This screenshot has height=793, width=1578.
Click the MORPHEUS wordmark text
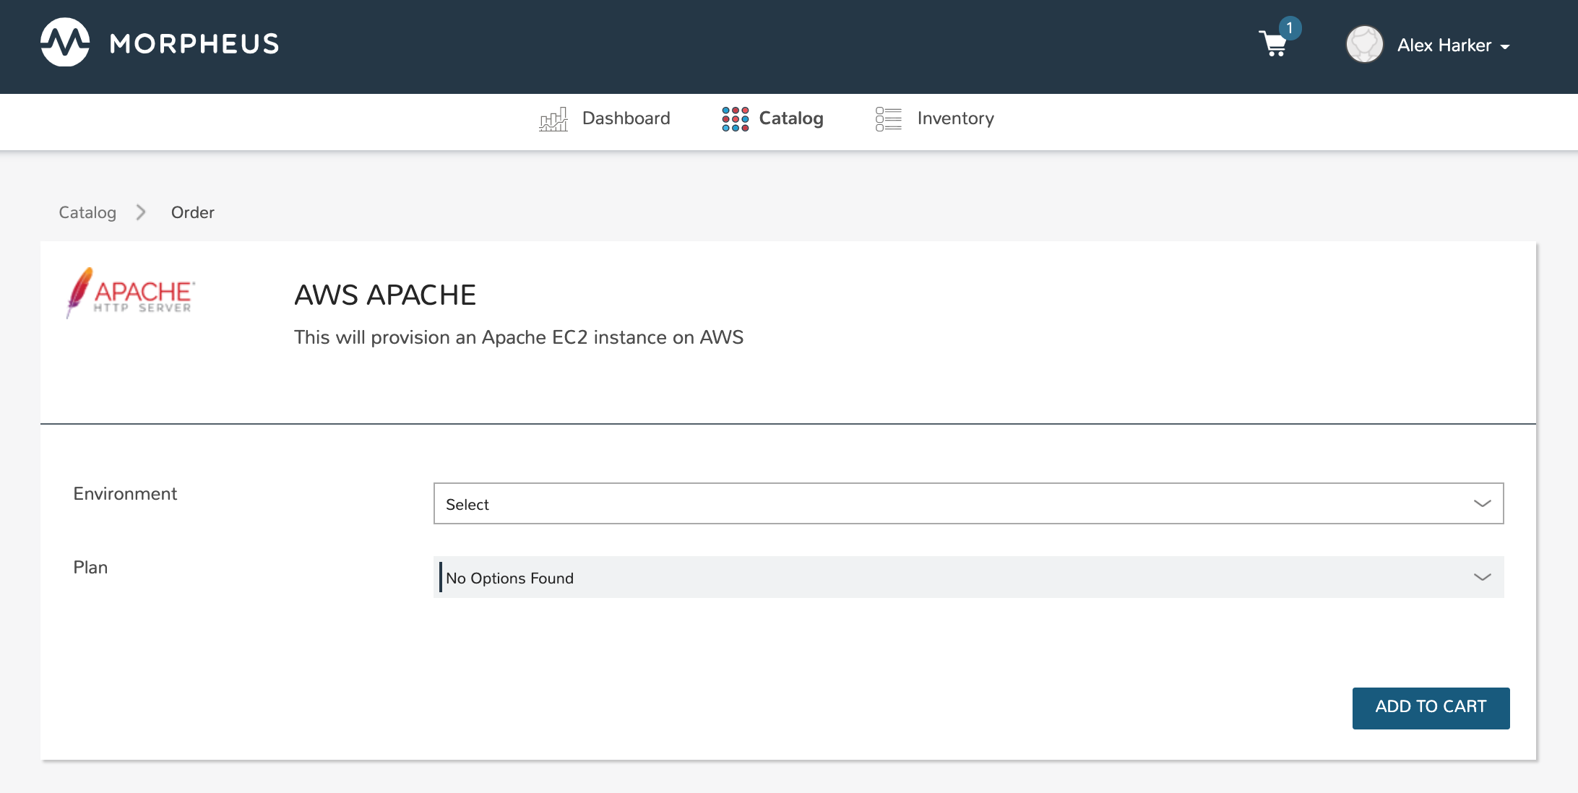pyautogui.click(x=194, y=44)
